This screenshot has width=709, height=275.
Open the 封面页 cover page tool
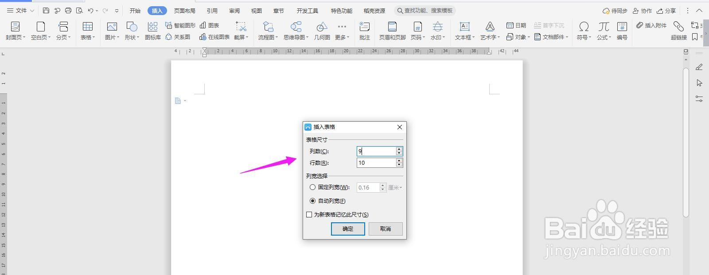(15, 31)
